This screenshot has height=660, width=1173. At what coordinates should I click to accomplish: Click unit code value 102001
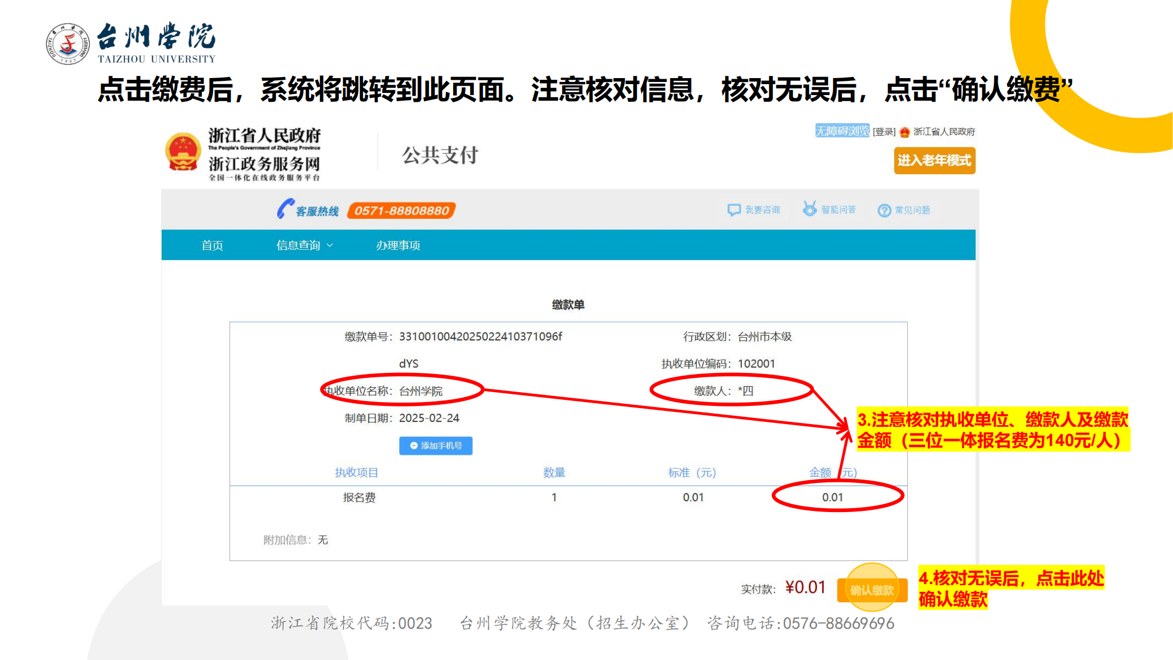click(756, 364)
